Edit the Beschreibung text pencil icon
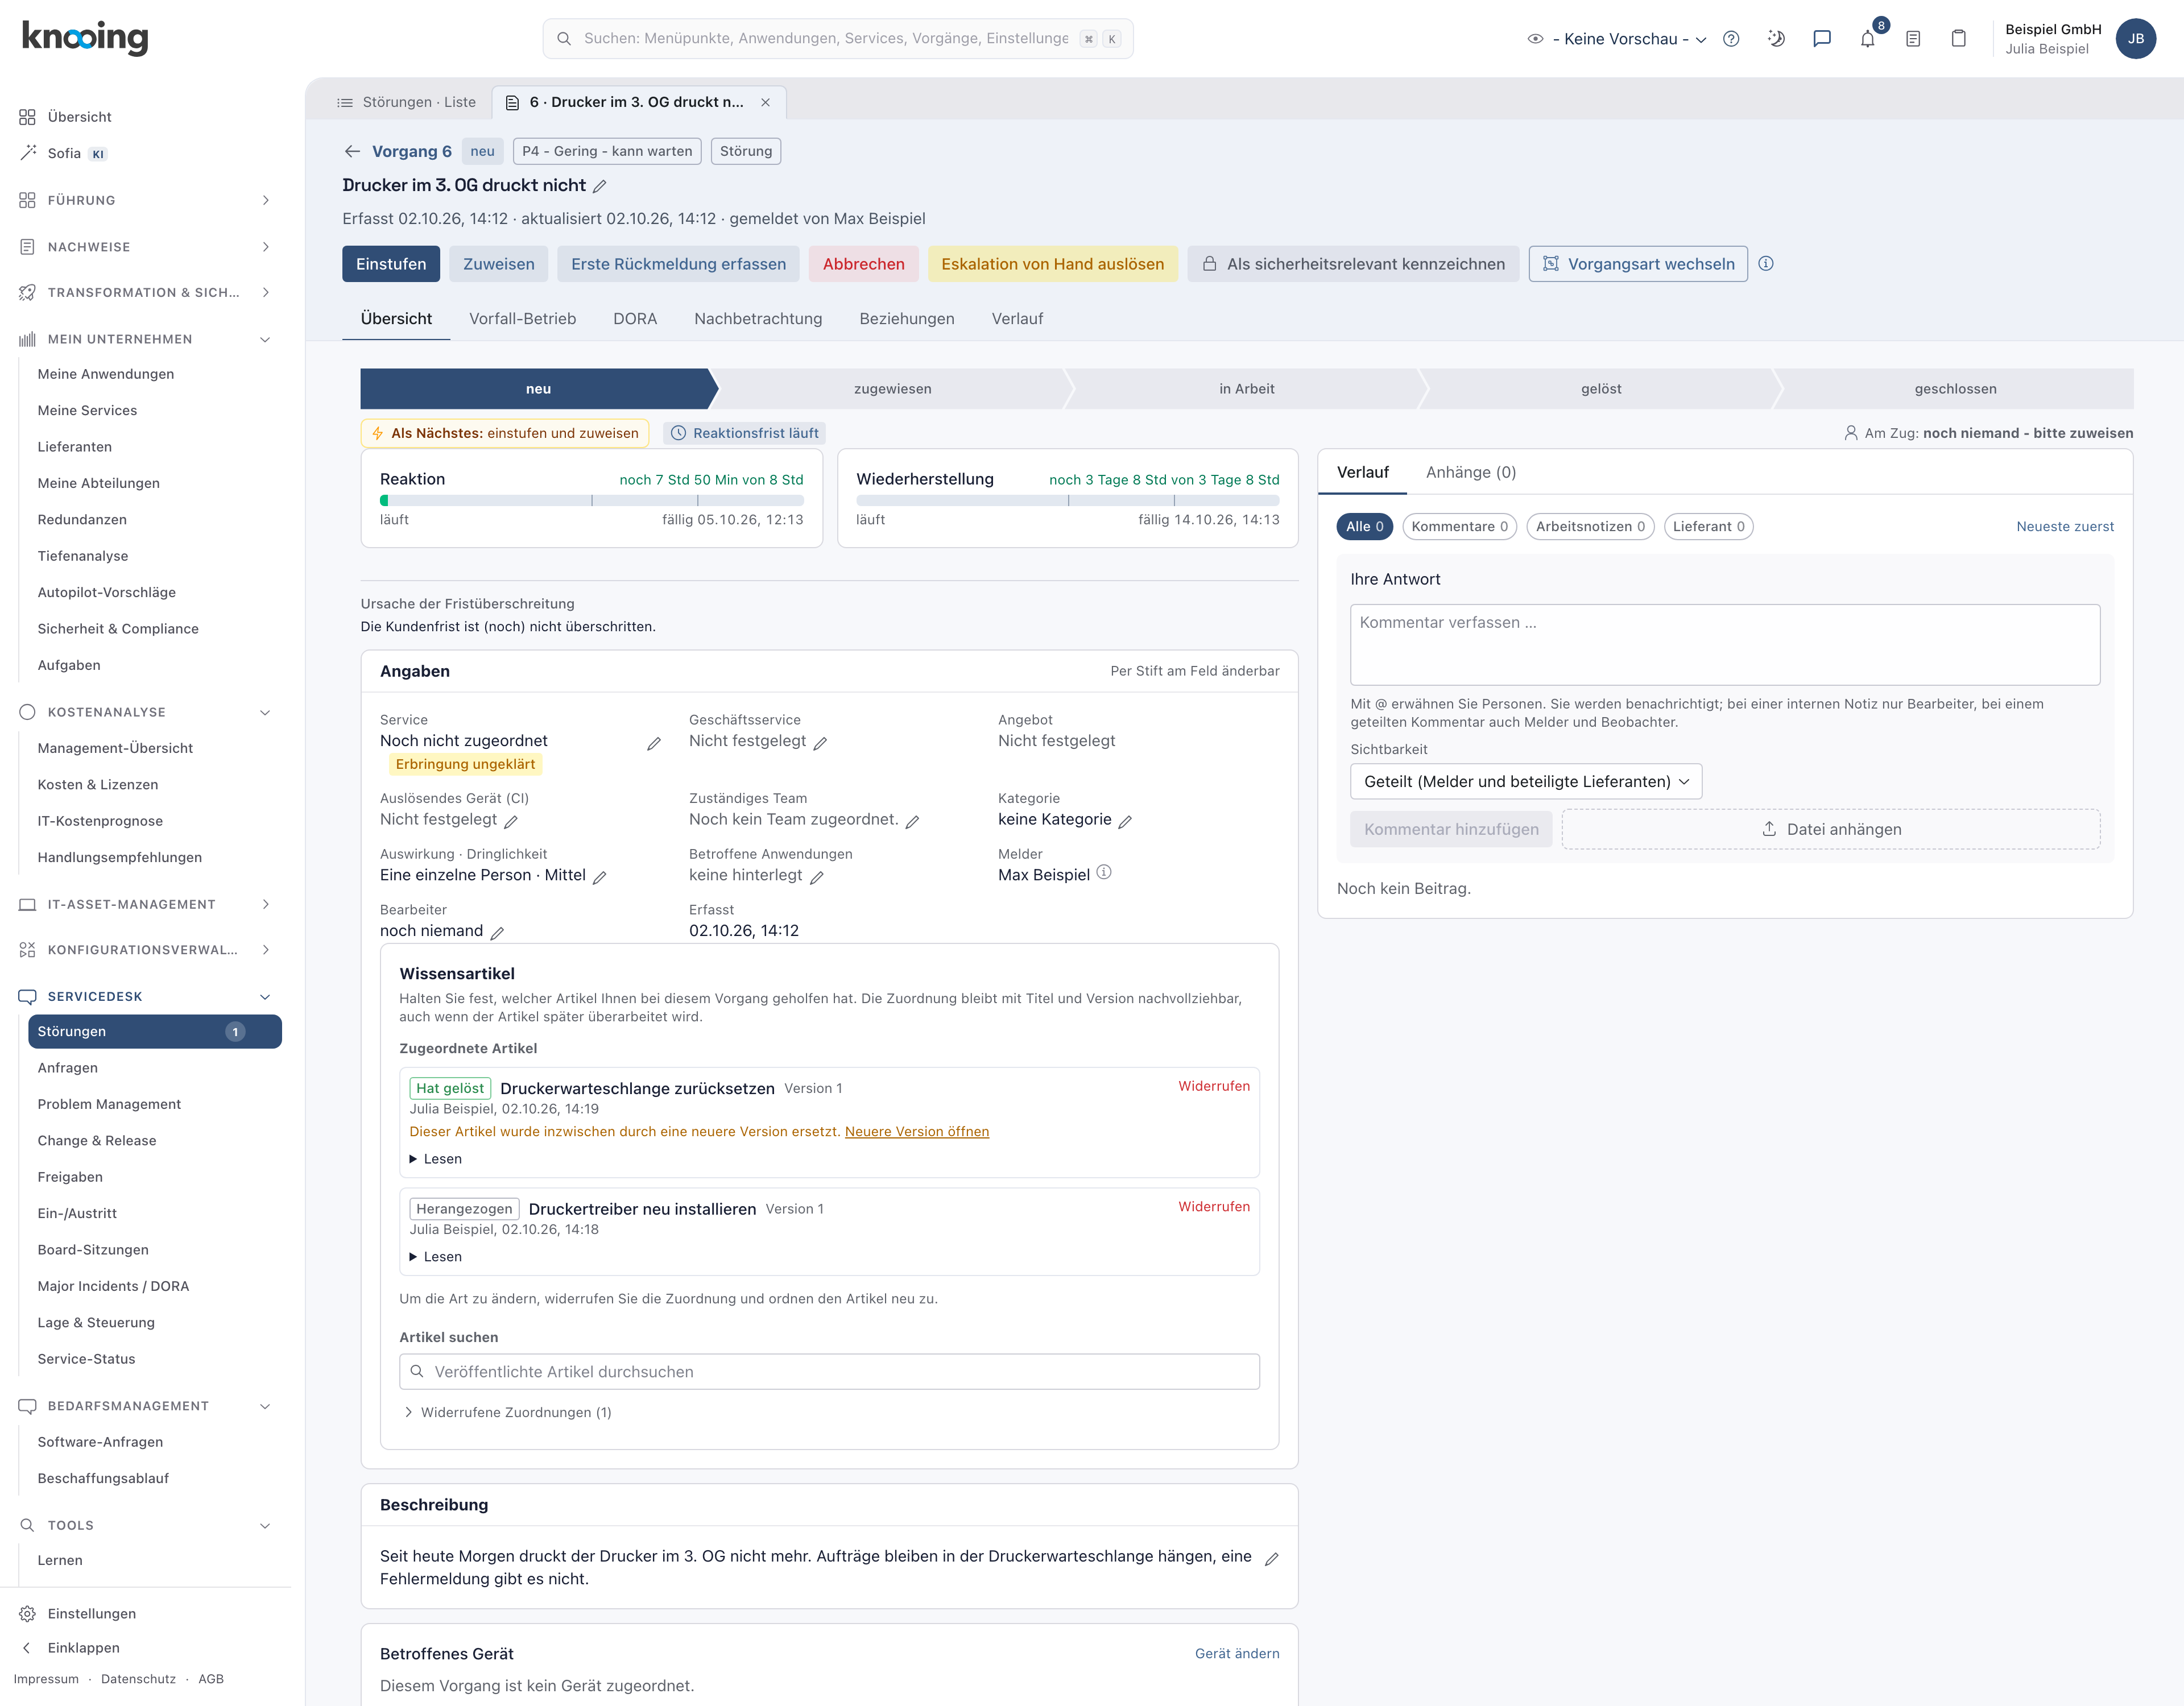This screenshot has height=1706, width=2184. tap(1271, 1559)
